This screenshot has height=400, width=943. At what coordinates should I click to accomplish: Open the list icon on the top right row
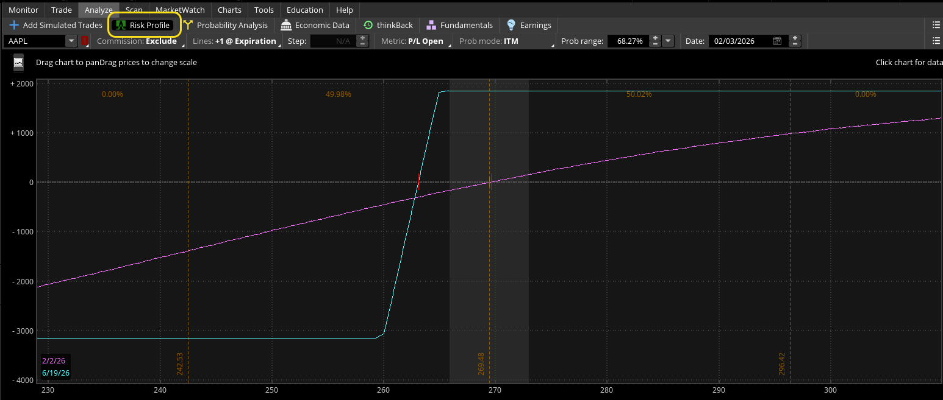pyautogui.click(x=938, y=25)
